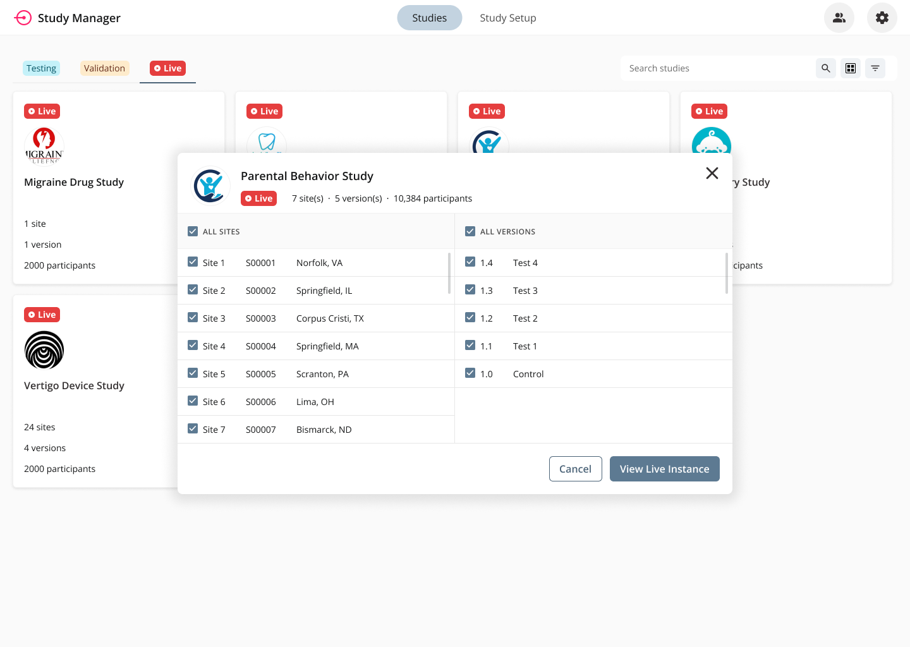Uncheck the All Sites checkbox
Screen dimensions: 910x647
[x=193, y=231]
